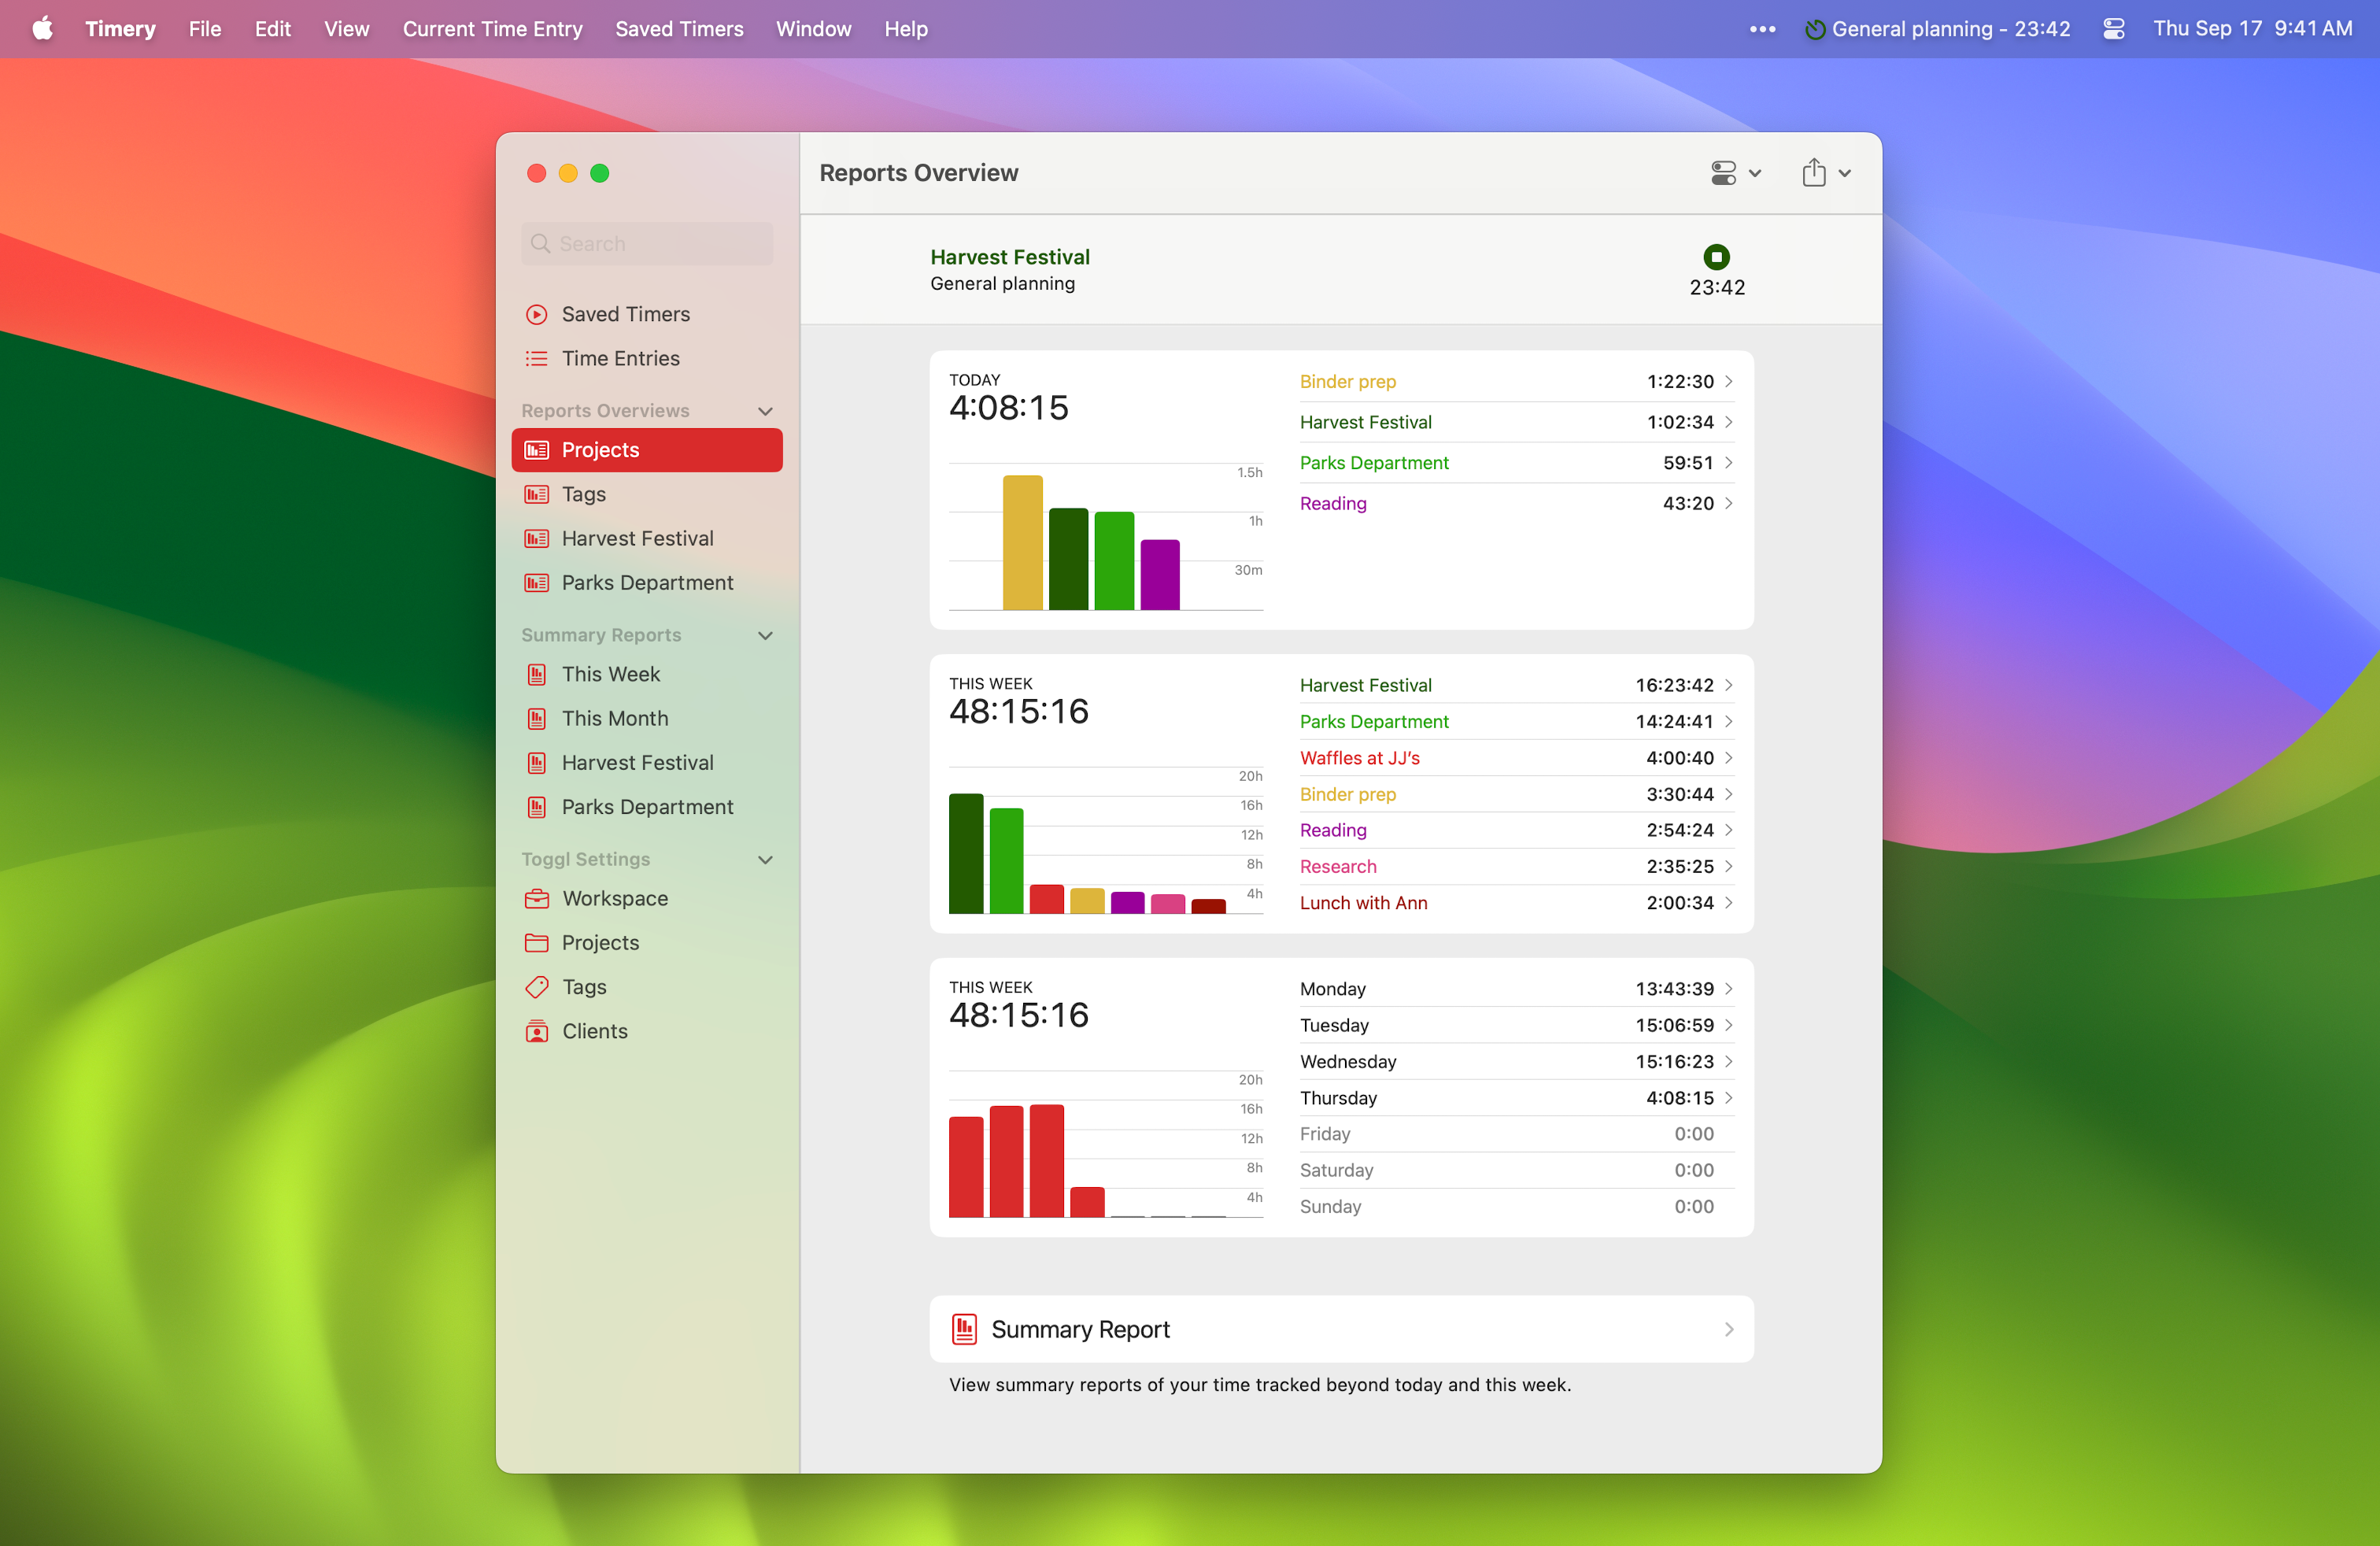Screen dimensions: 2380x1546
Task: Click the dark green Harvest Festival bar in week chart
Action: (965, 853)
